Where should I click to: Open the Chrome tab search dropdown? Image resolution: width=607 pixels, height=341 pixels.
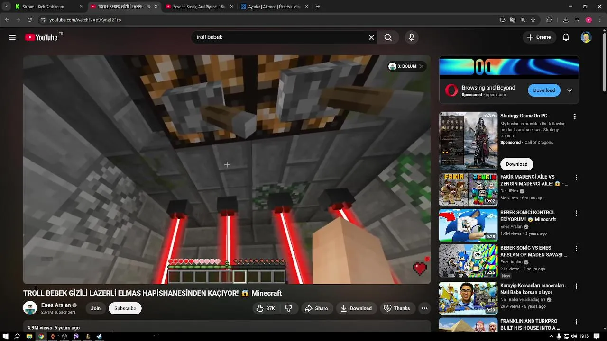[x=6, y=7]
